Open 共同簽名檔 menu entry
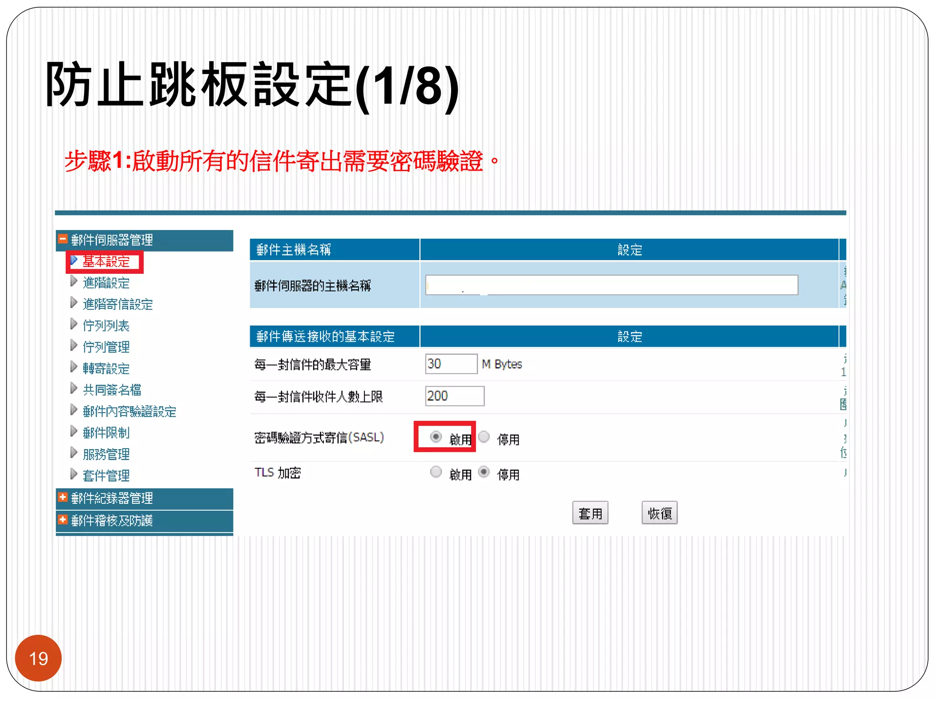 (x=112, y=390)
